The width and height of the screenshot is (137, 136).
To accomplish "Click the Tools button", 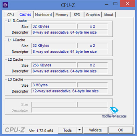I will point(67,130).
